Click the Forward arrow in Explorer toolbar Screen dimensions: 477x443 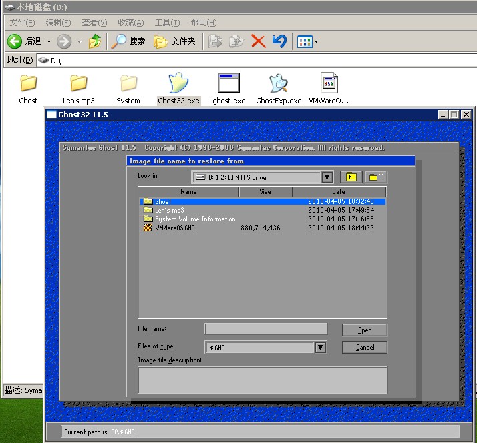click(64, 41)
